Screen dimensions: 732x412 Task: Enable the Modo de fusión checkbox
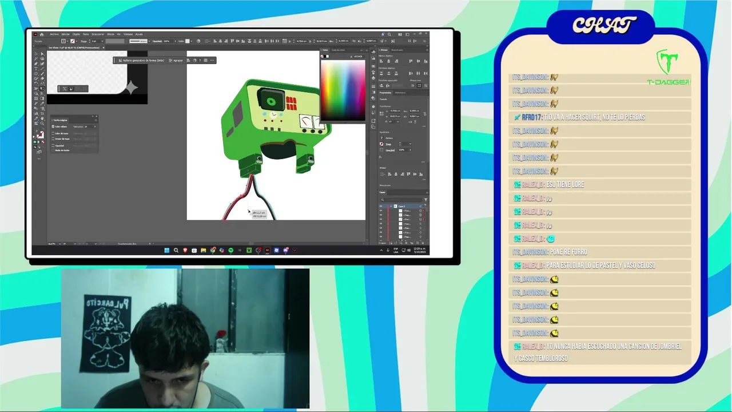click(53, 150)
